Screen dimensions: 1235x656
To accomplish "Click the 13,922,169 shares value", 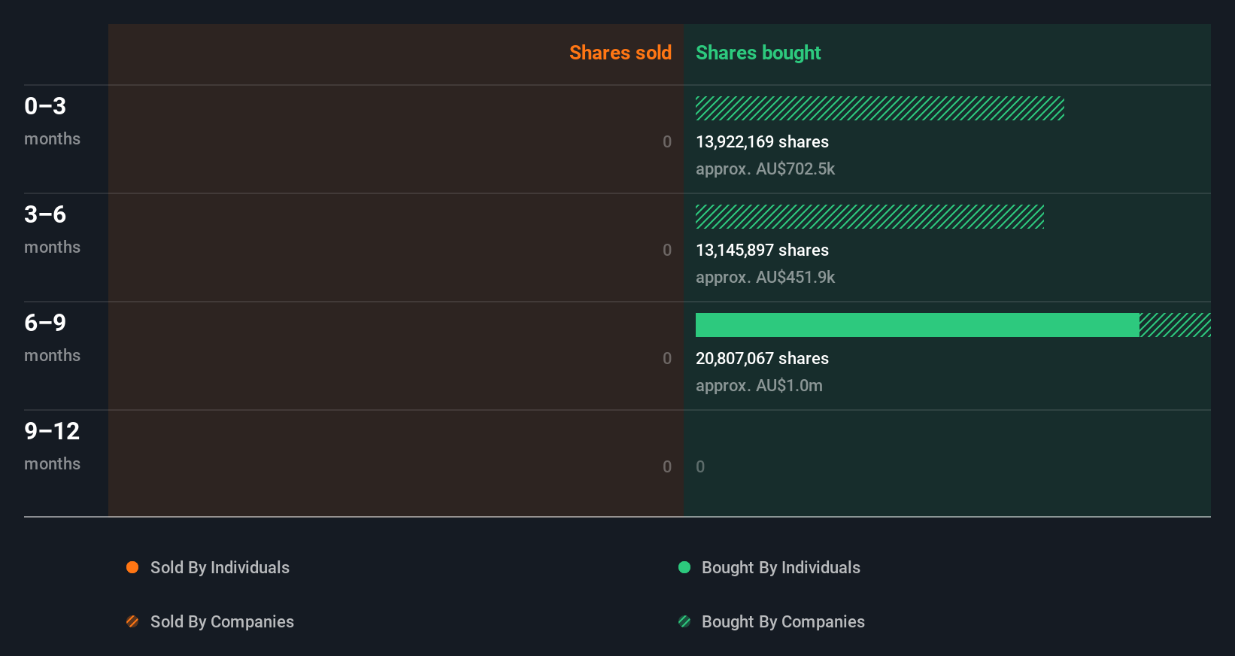I will pos(762,141).
